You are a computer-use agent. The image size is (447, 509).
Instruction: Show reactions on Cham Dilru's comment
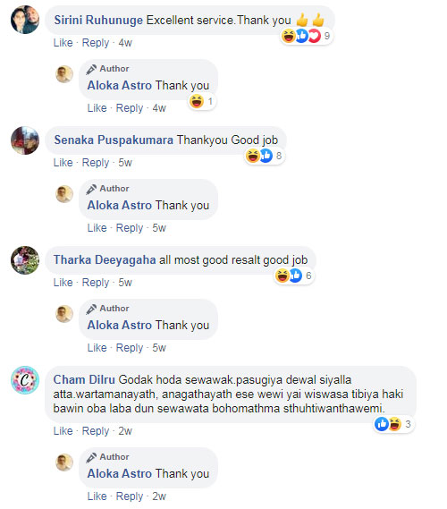click(x=393, y=424)
